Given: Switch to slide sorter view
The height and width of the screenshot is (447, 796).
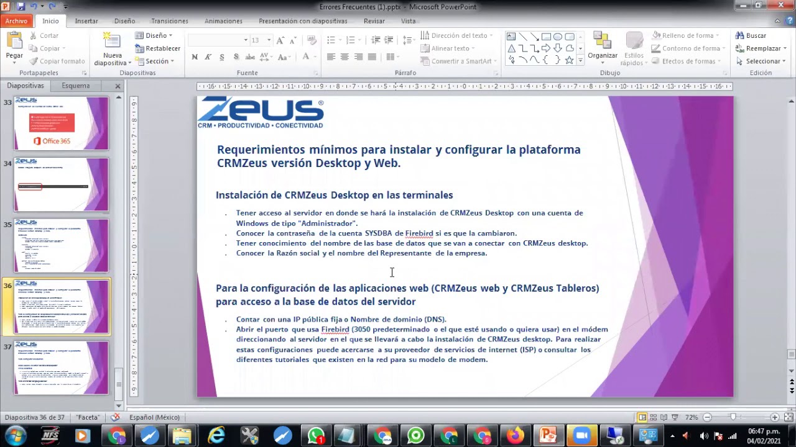Looking at the screenshot, I should pos(654,417).
